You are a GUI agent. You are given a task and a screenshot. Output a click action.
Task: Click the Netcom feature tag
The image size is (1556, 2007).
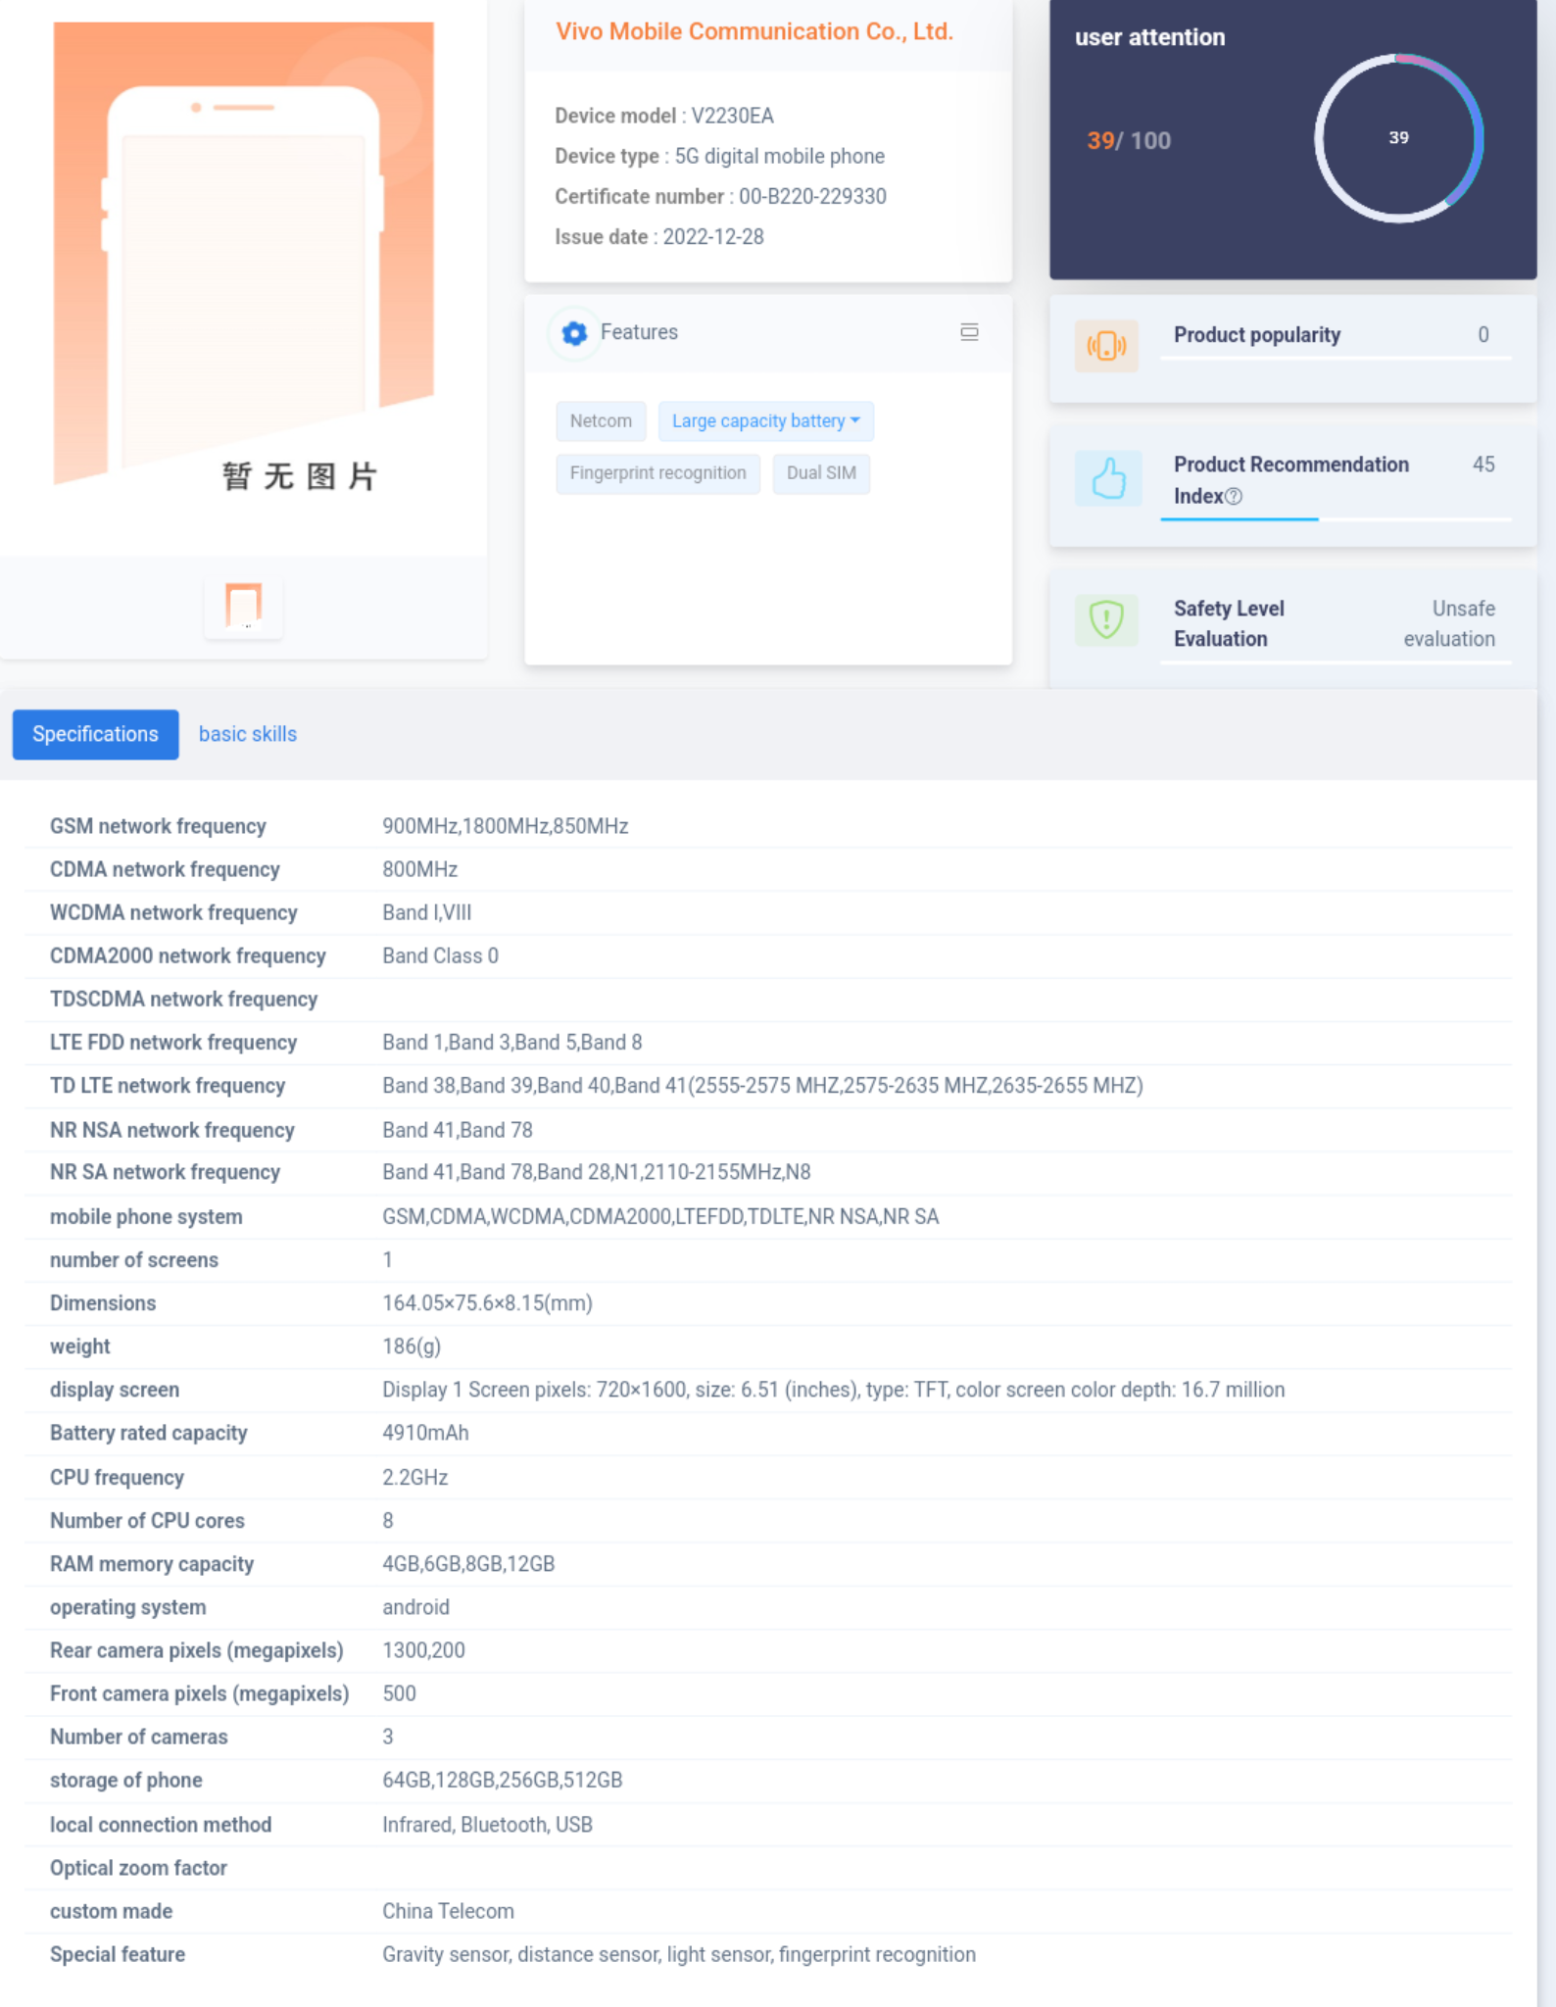pos(601,421)
